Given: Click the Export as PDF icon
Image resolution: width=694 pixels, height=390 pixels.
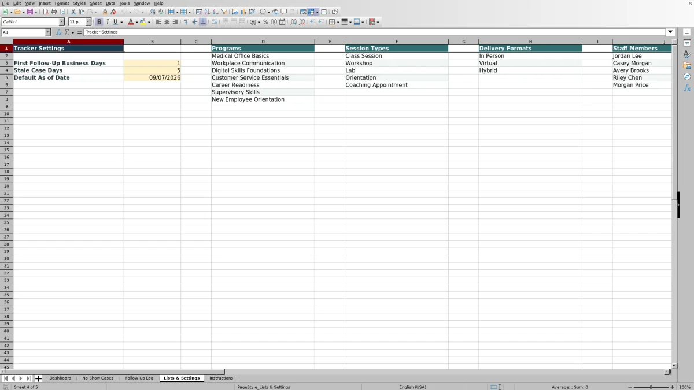Looking at the screenshot, I should [46, 12].
